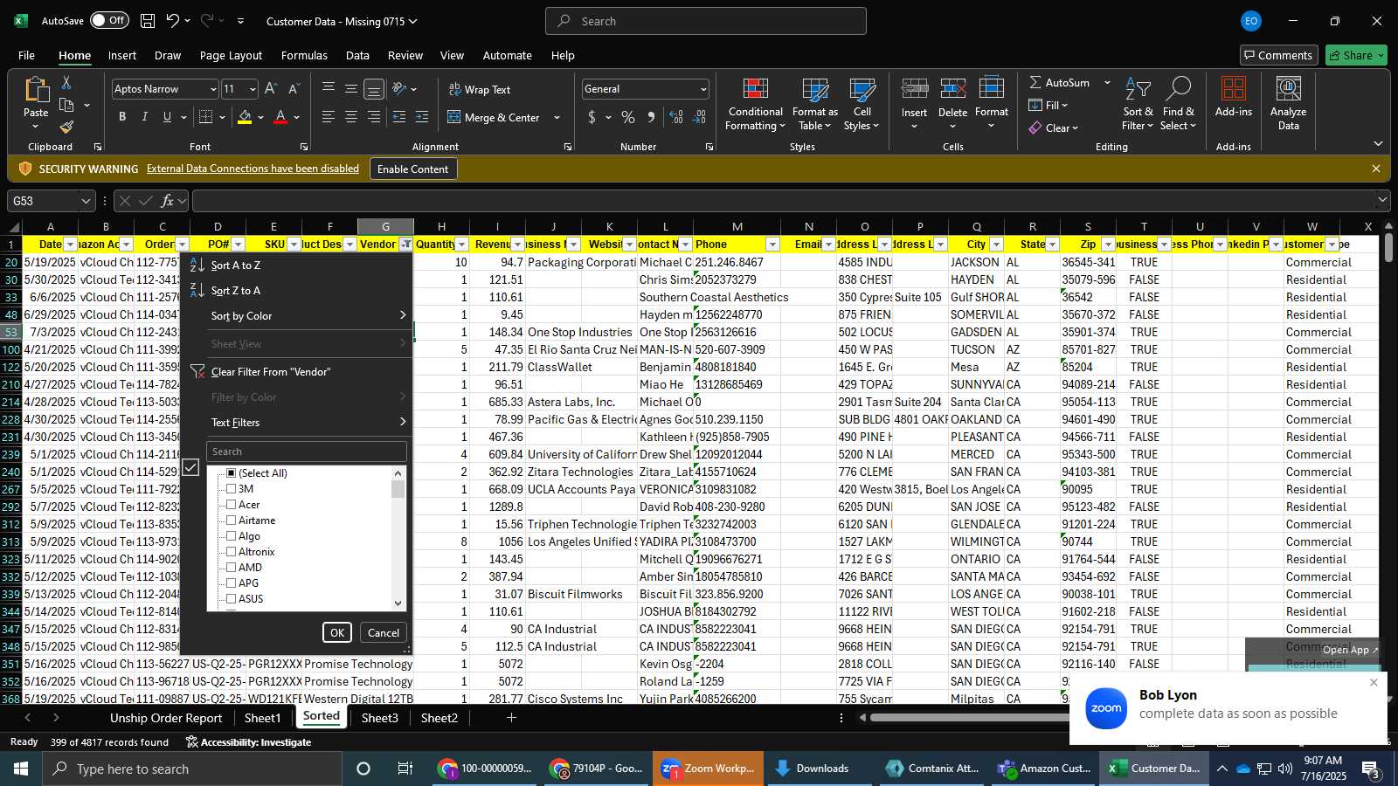Screen dimensions: 1398x786
Task: Toggle Bold formatting
Action: tap(122, 117)
